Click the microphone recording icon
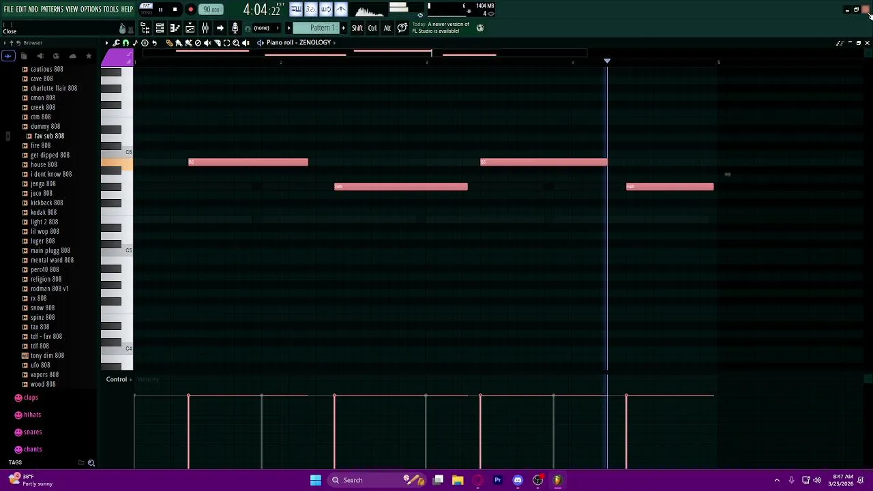The height and width of the screenshot is (491, 873). [x=235, y=28]
